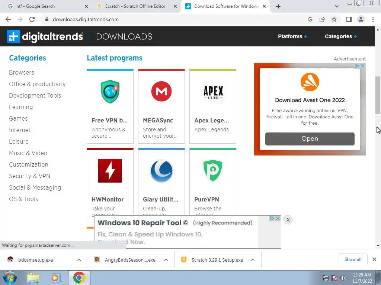The image size is (381, 285).
Task: Expand the Categories header menu
Action: (341, 36)
